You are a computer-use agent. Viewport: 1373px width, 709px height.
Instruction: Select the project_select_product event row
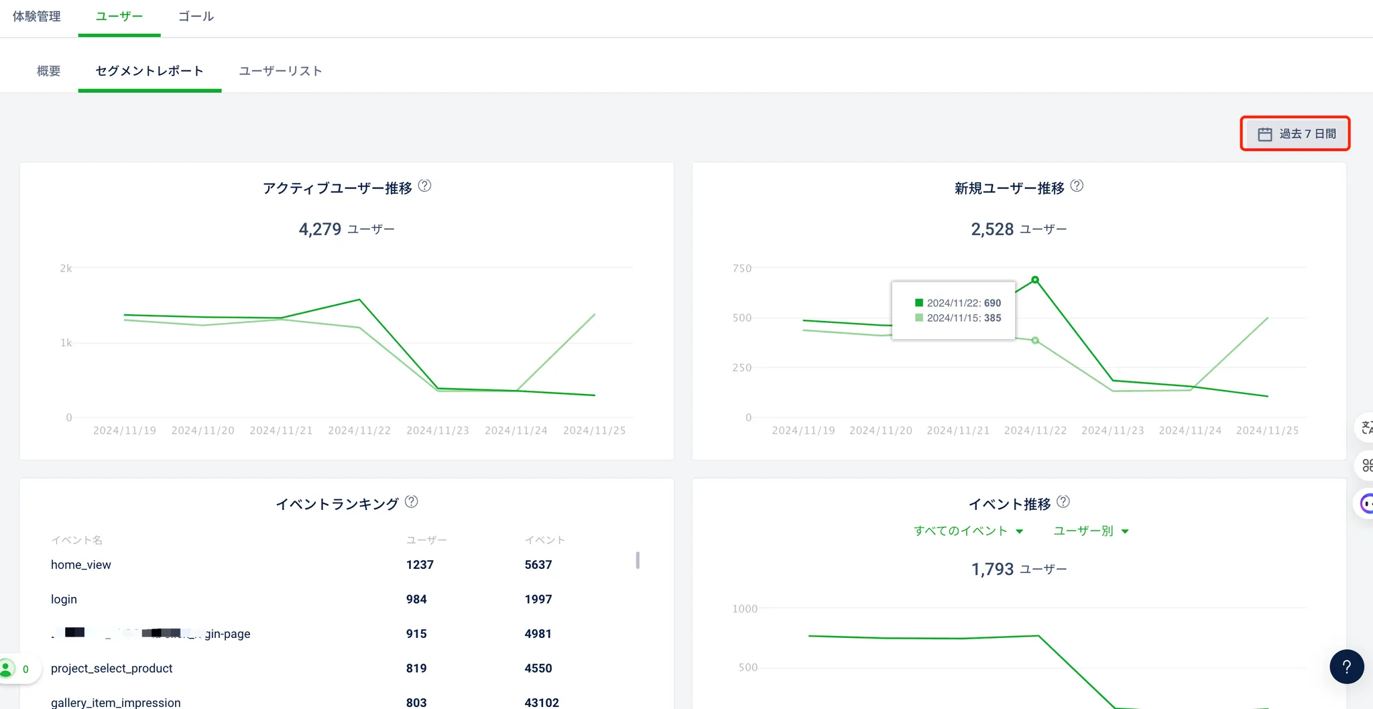(x=112, y=668)
